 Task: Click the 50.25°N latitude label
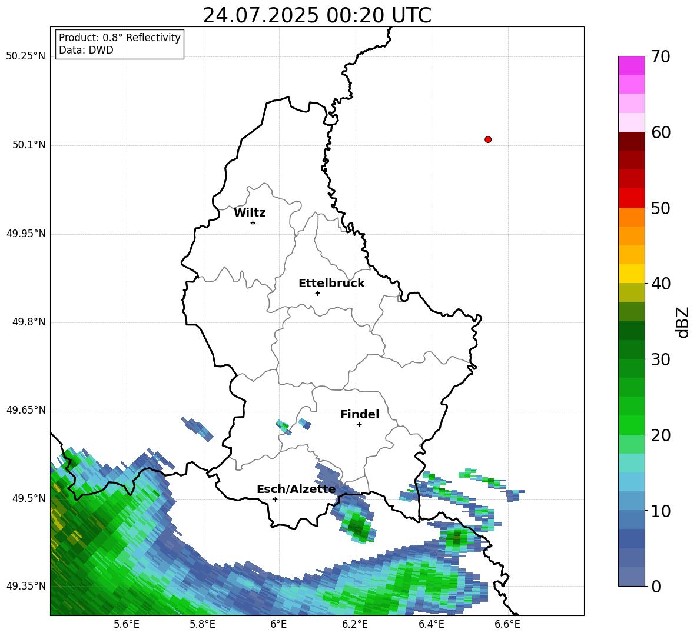26,56
